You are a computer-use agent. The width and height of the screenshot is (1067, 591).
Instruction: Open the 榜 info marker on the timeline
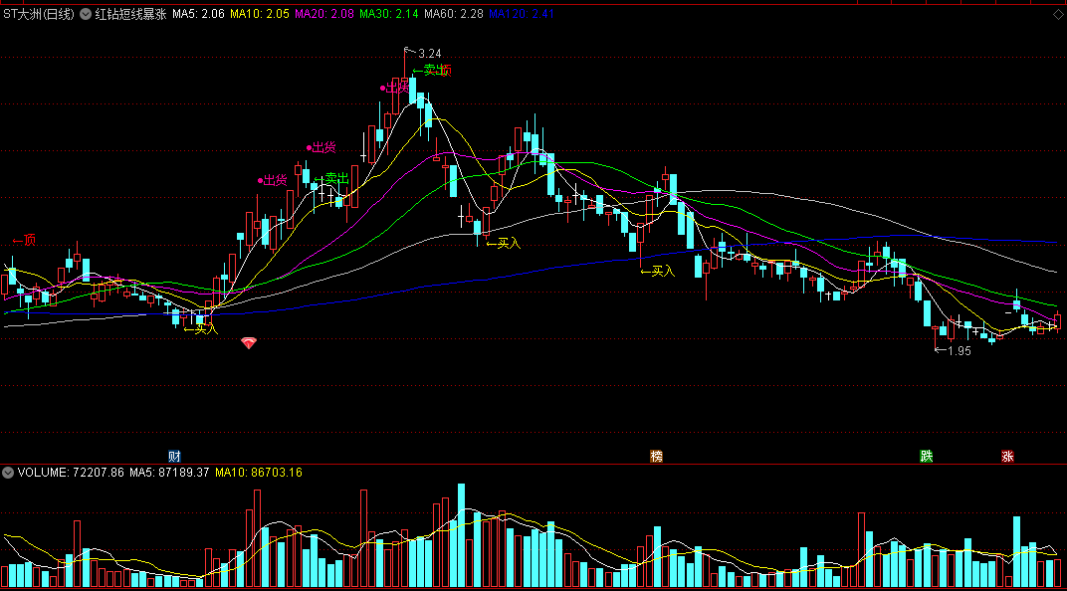[x=656, y=457]
